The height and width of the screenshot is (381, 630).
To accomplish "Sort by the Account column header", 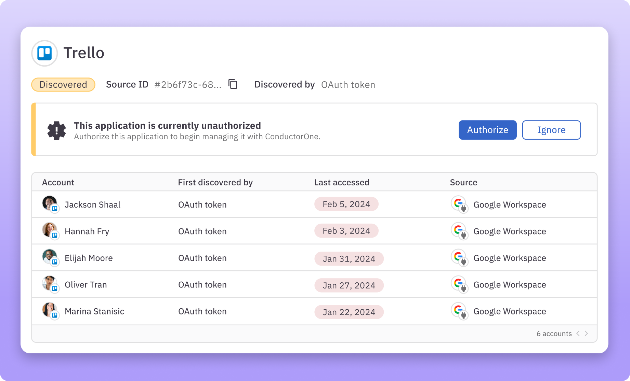I will pos(58,182).
